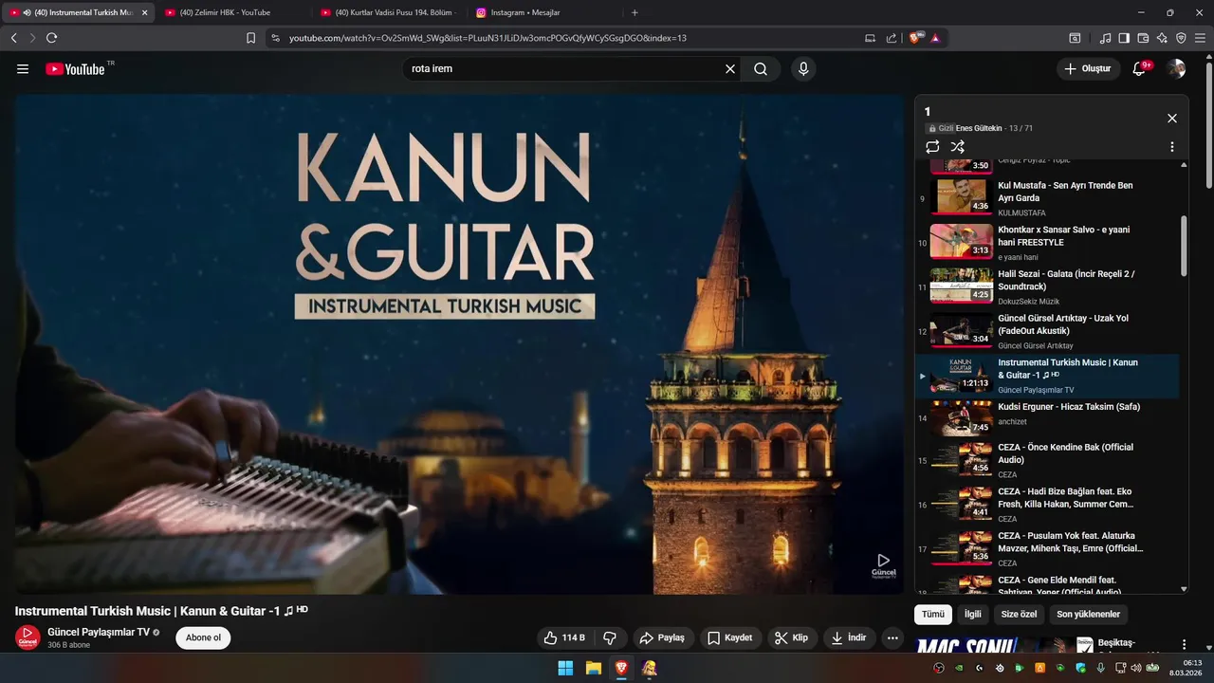The width and height of the screenshot is (1214, 683).
Task: Open Brave Rewards triangle icon
Action: [x=935, y=38]
